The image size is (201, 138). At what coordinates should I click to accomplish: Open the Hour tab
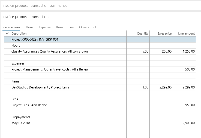(x=29, y=27)
